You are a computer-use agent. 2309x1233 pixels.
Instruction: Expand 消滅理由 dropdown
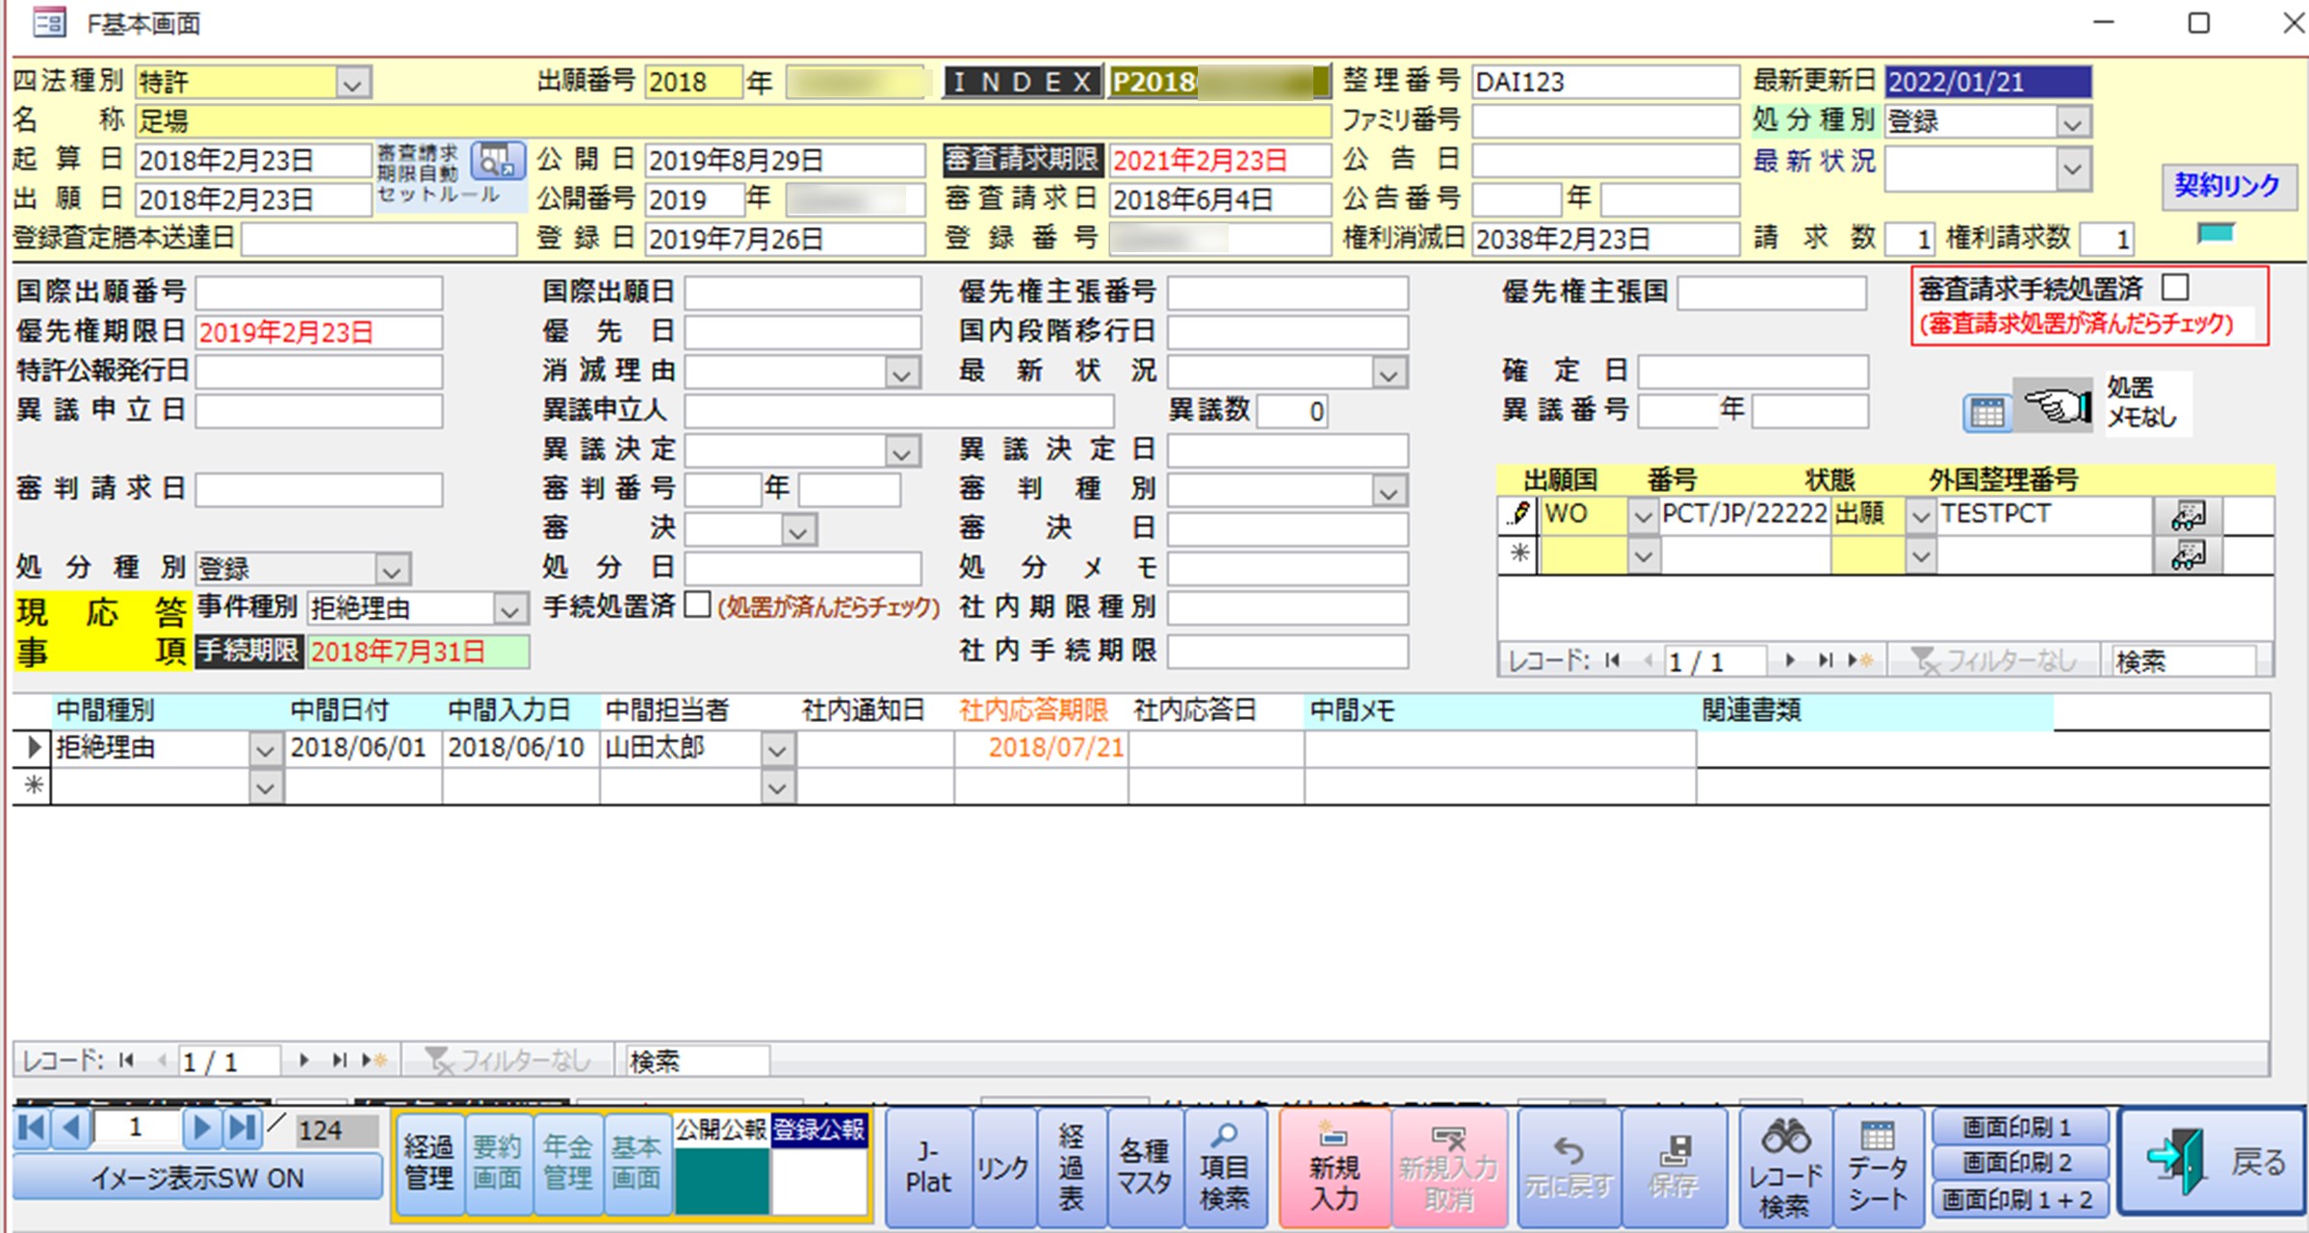click(901, 372)
